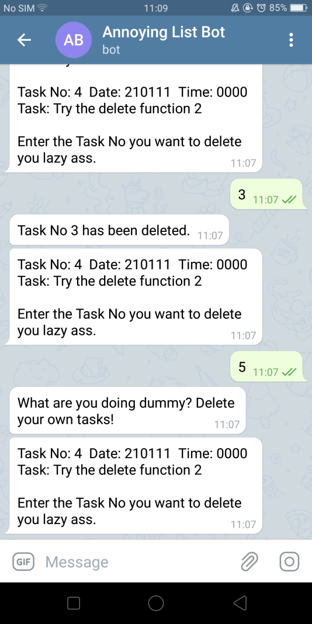Tap the Android recent apps square button
Screen dimensions: 312x624
coord(74,603)
